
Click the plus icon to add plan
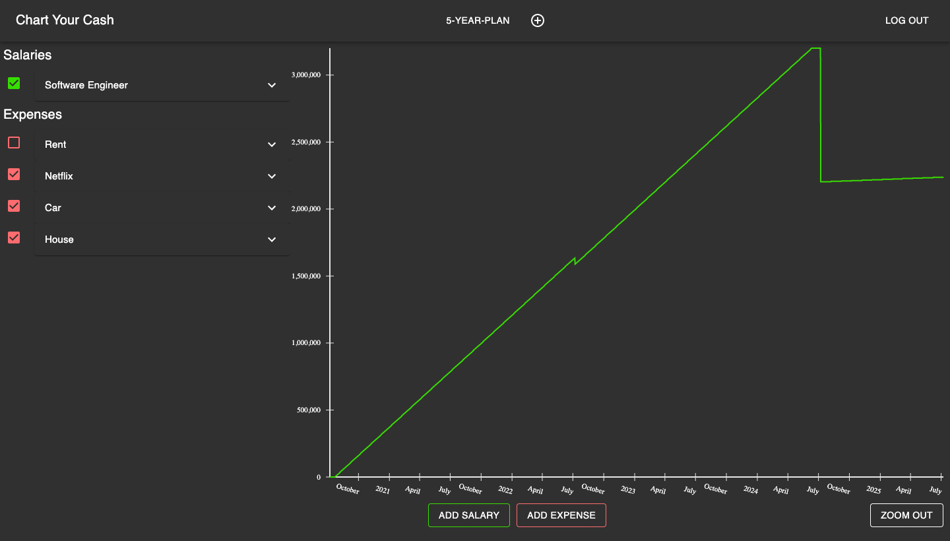point(538,20)
